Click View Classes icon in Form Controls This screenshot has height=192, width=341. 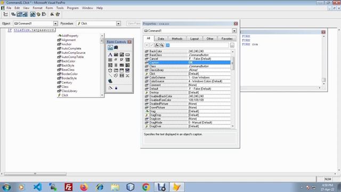click(116, 47)
